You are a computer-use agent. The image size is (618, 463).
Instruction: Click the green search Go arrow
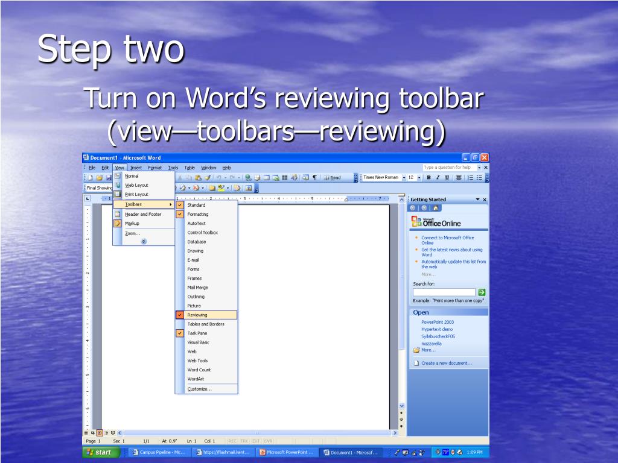click(482, 292)
